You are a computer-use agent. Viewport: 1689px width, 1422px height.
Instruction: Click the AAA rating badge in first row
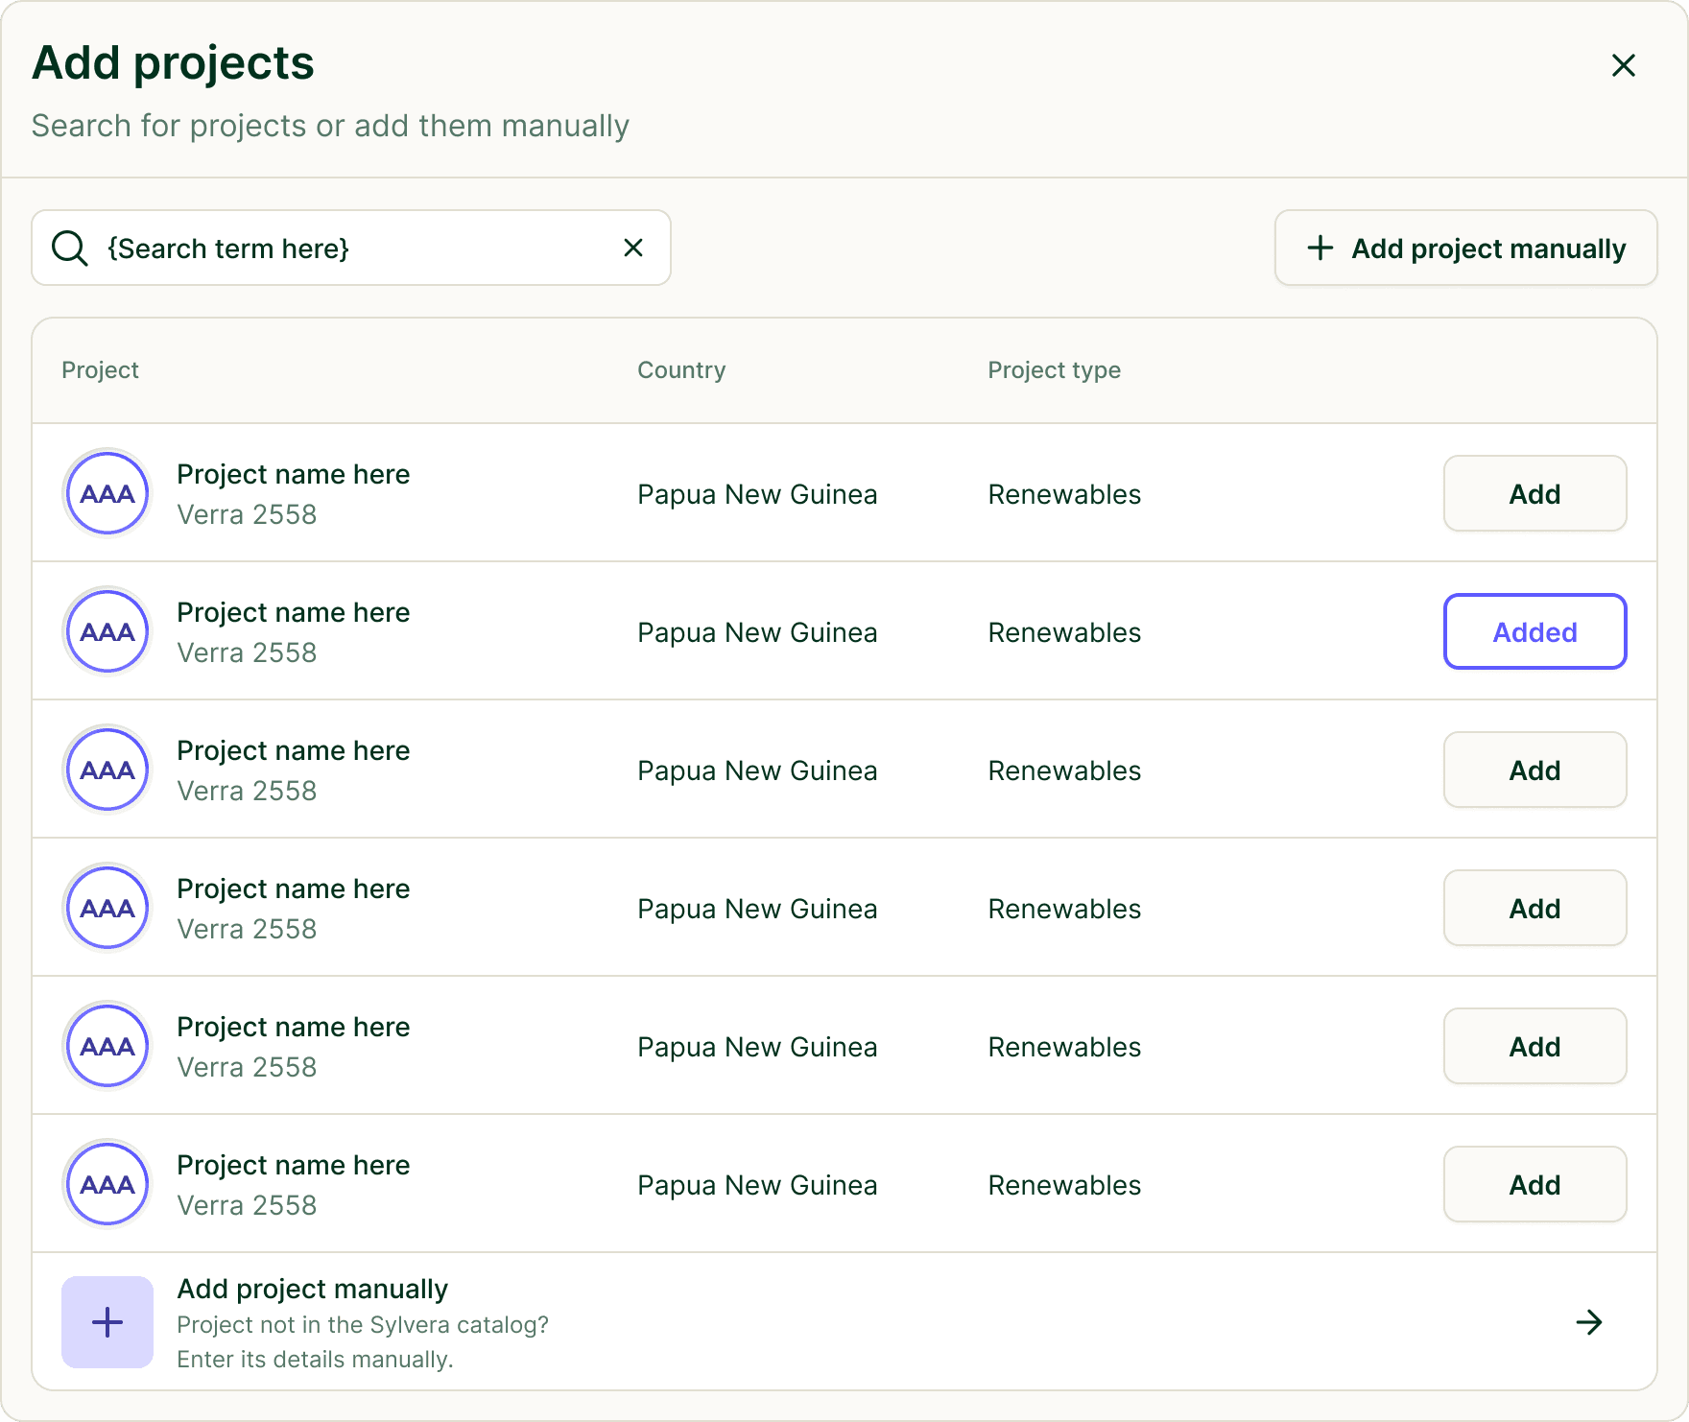click(x=107, y=494)
